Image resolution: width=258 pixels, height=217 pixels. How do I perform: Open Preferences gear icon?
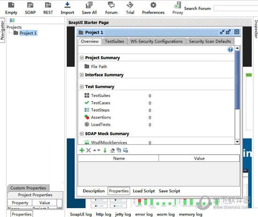[x=153, y=5]
